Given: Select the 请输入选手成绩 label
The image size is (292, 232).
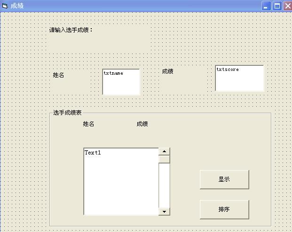Looking at the screenshot, I should 71,30.
